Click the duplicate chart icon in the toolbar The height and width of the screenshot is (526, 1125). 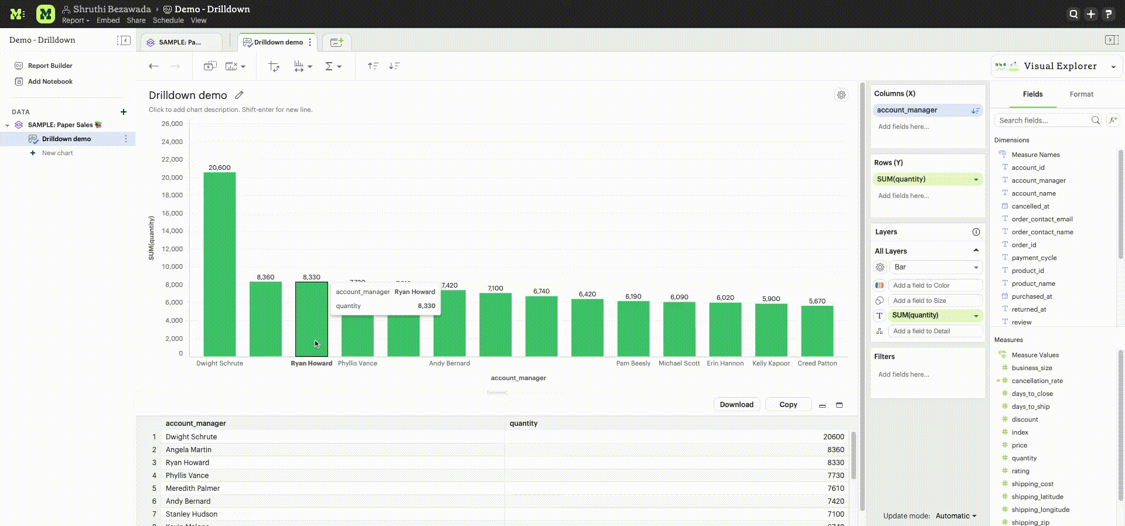coord(210,66)
